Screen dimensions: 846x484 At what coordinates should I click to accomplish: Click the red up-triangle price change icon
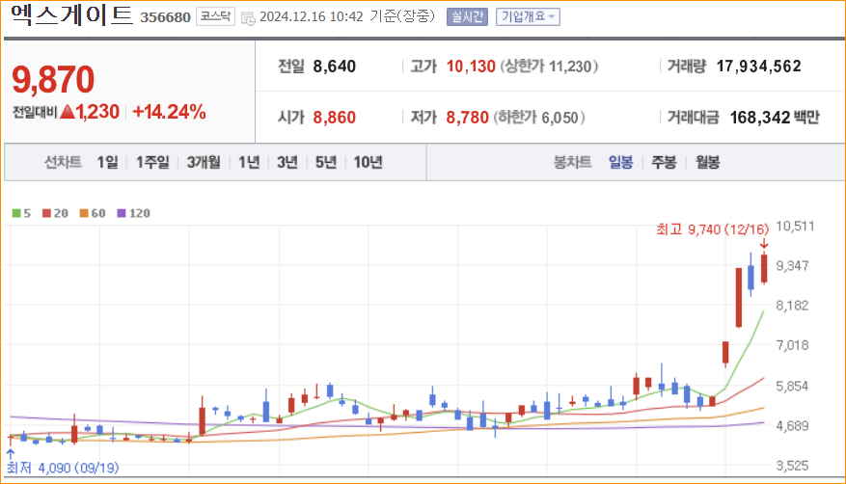(x=68, y=112)
